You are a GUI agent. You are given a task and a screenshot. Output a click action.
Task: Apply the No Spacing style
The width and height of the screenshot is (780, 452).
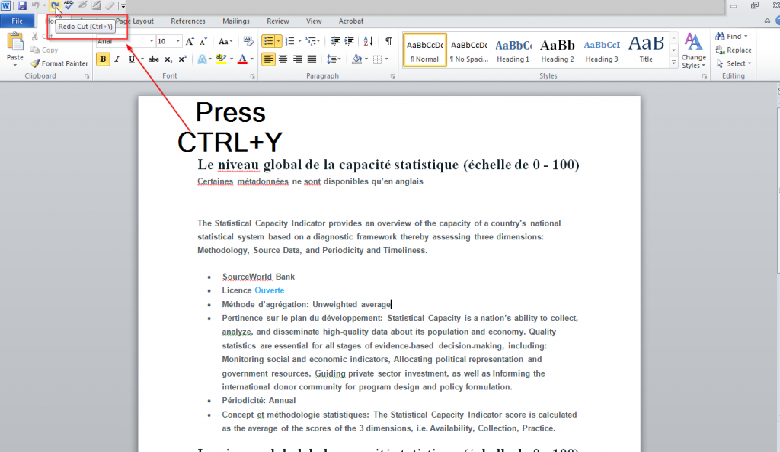click(469, 50)
